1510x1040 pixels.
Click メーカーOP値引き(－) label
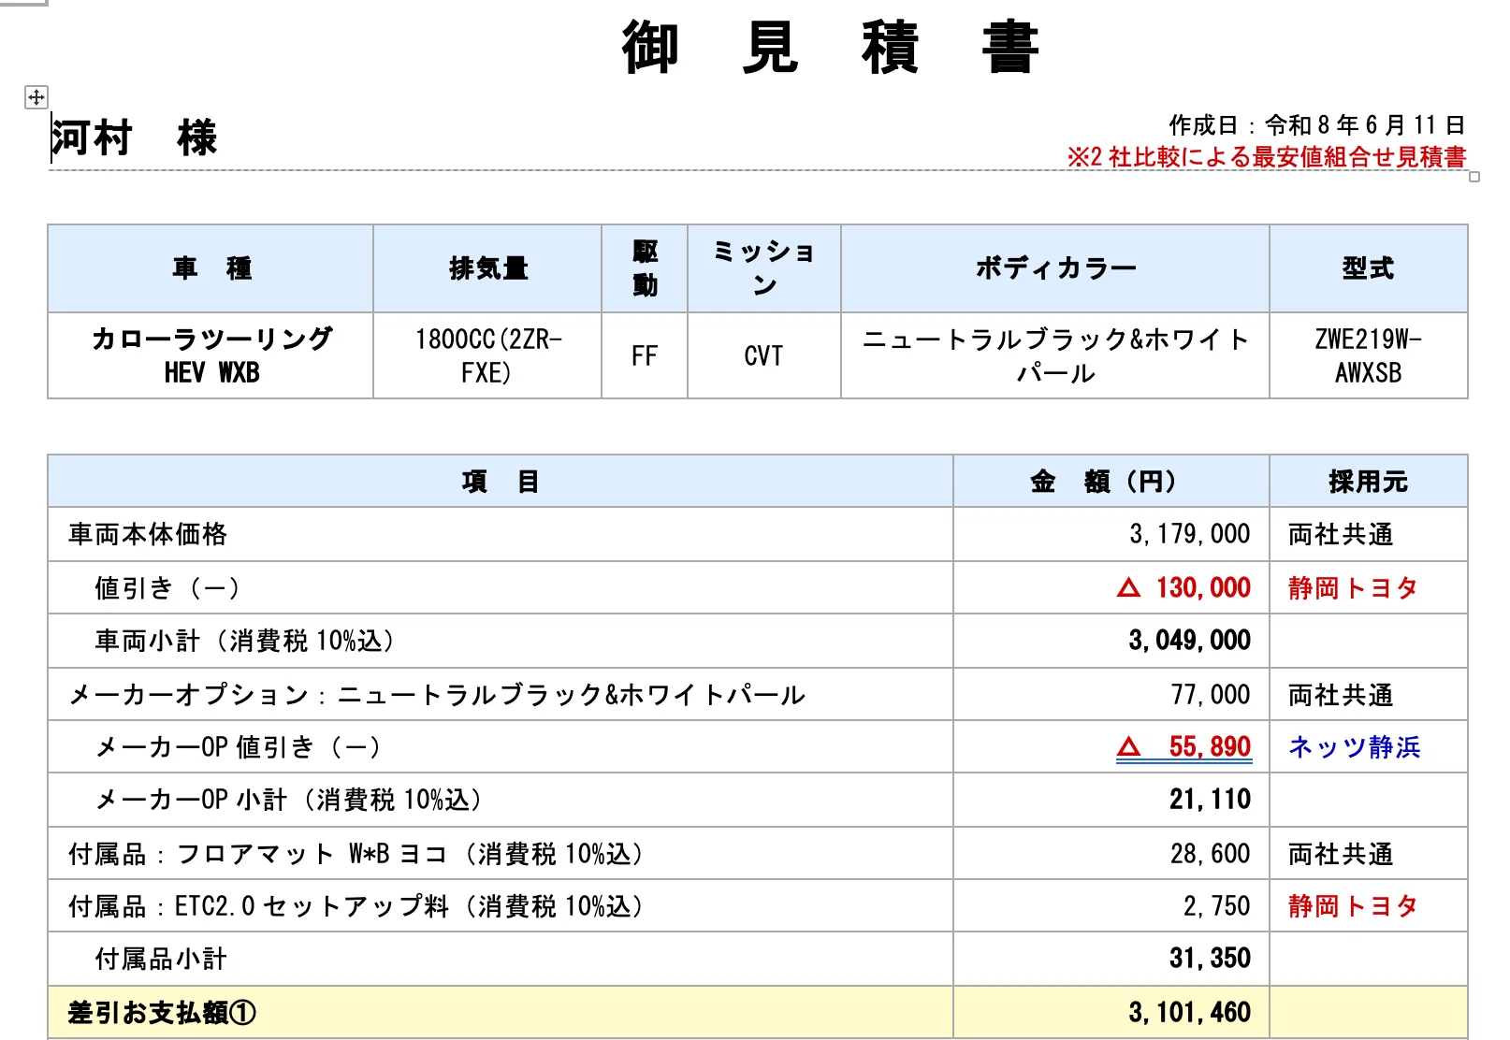coord(239,747)
